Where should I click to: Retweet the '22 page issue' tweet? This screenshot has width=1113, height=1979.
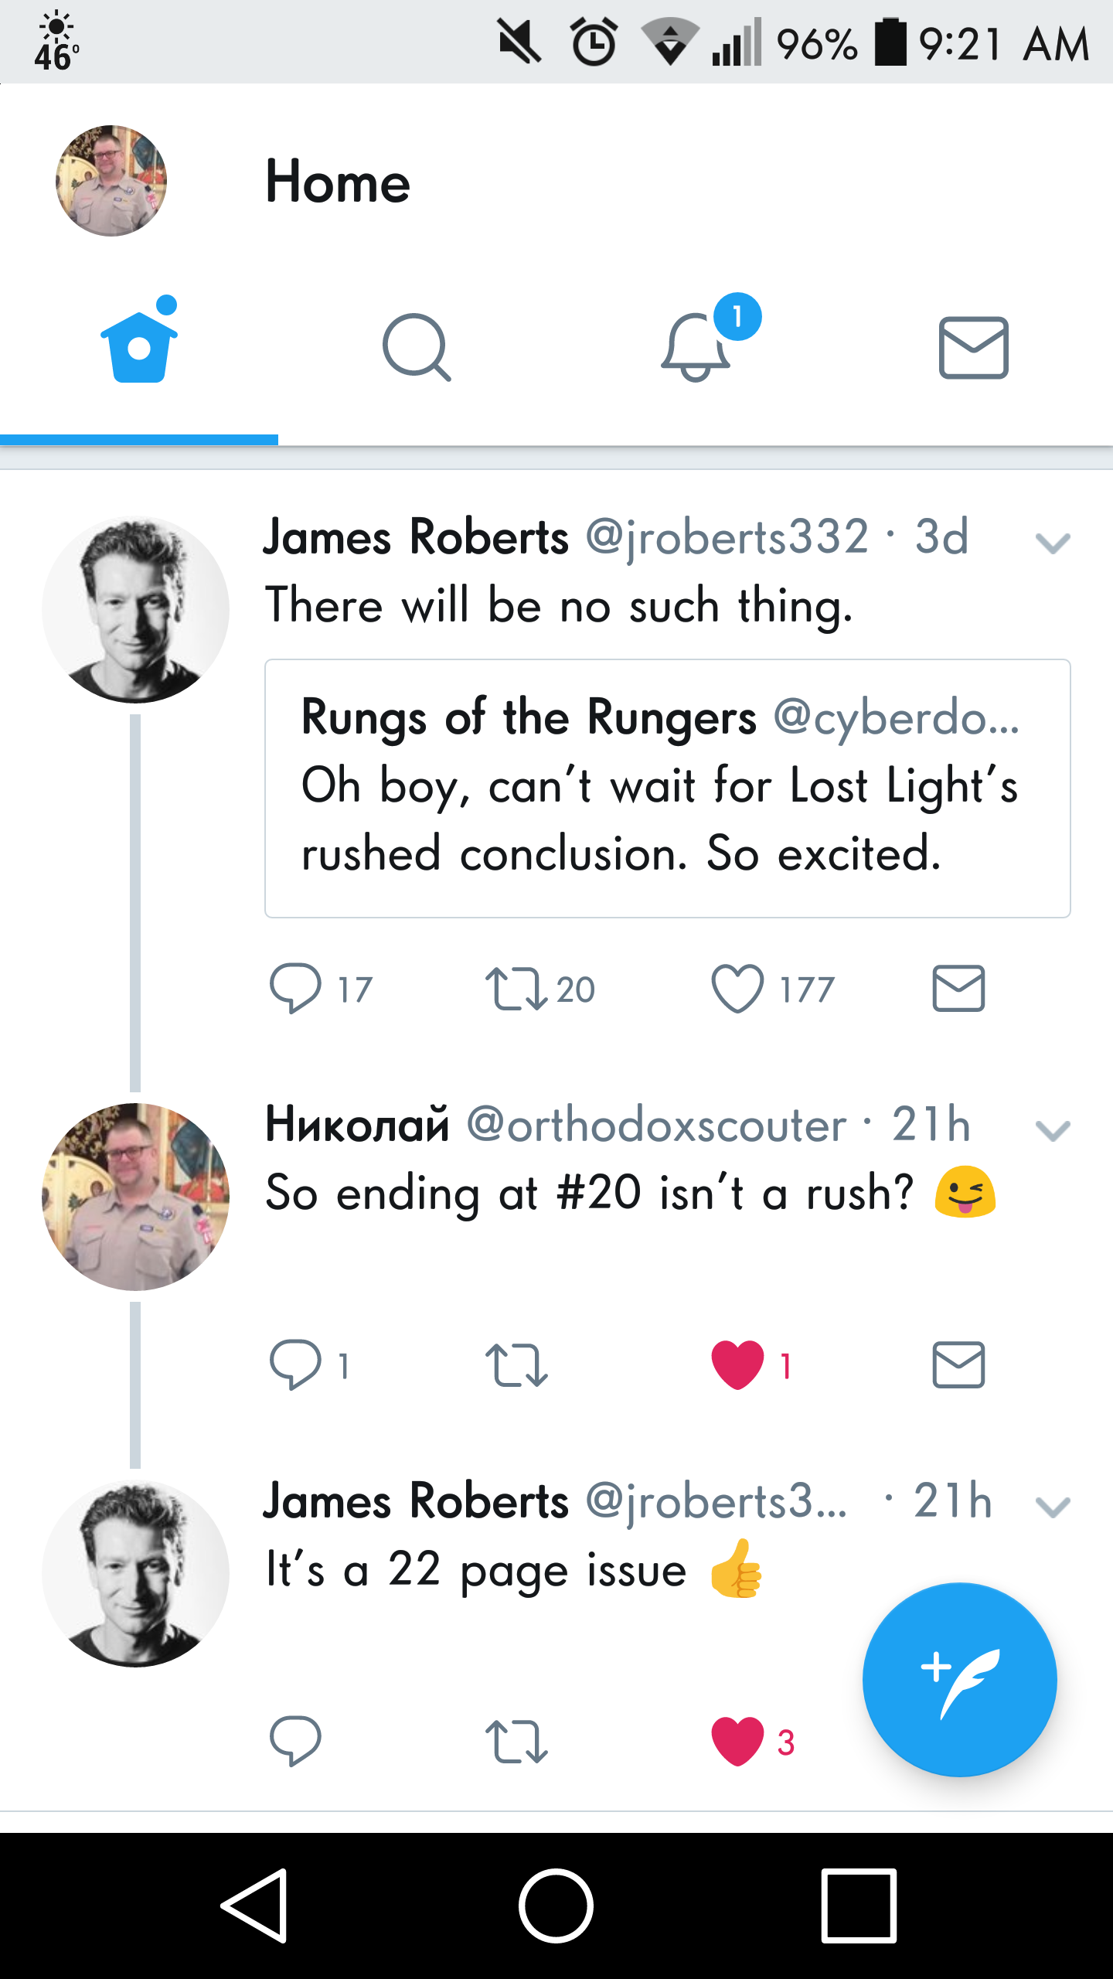click(x=516, y=1741)
